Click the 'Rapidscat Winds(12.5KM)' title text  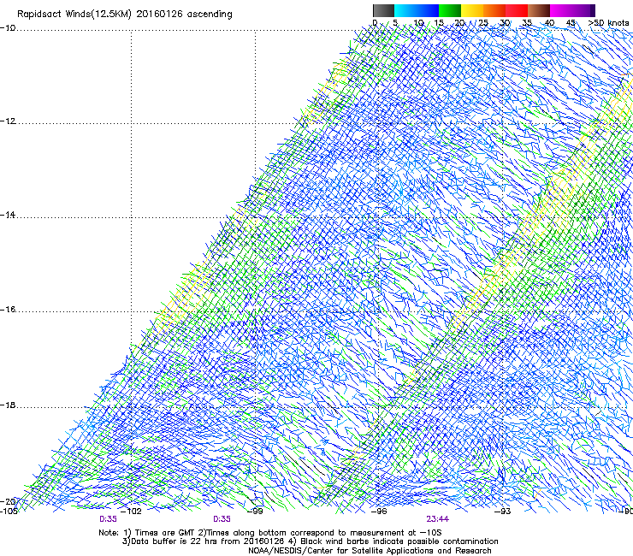click(x=75, y=15)
